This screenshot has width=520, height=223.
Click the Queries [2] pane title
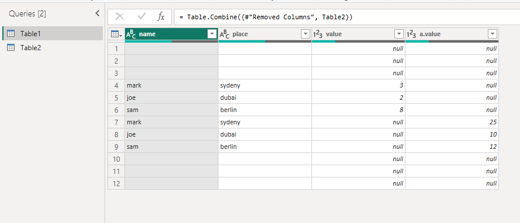coord(27,14)
